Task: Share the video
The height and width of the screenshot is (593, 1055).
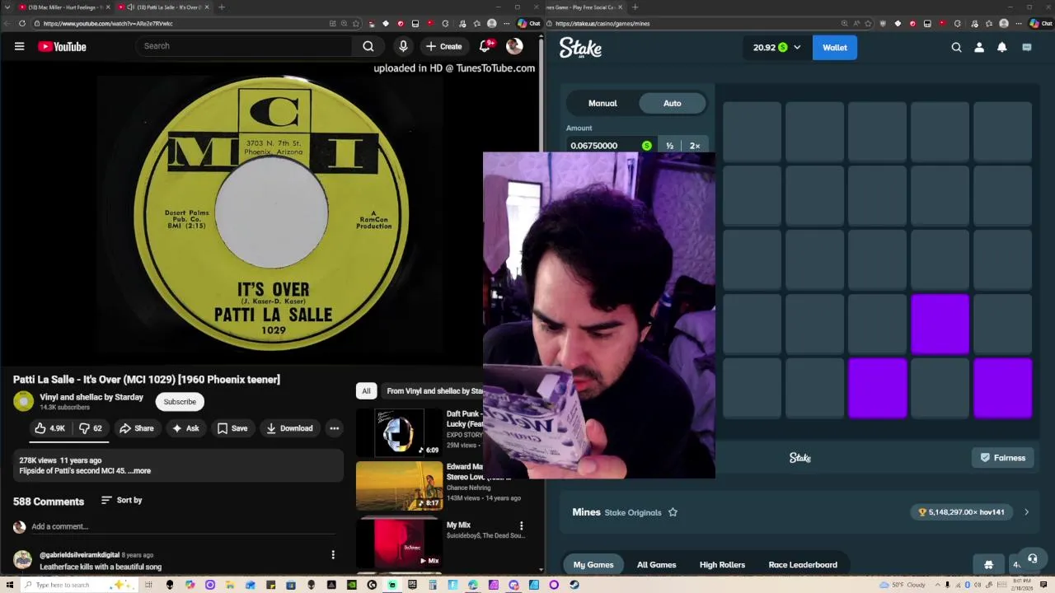Action: click(136, 428)
